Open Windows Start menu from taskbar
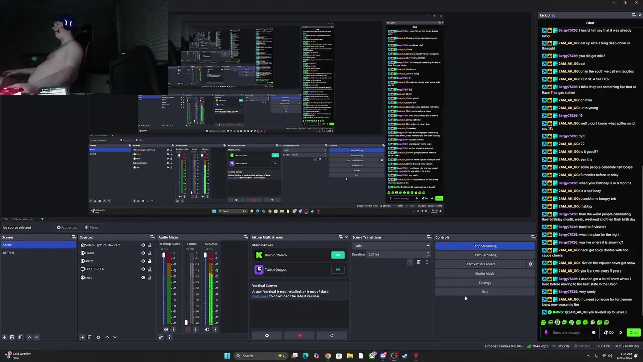This screenshot has height=362, width=643. (x=227, y=356)
